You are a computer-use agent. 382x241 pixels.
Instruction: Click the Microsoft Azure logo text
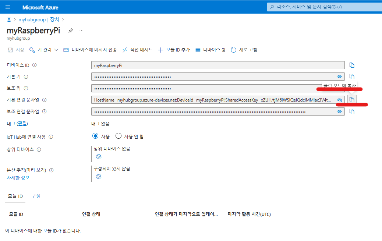click(40, 7)
